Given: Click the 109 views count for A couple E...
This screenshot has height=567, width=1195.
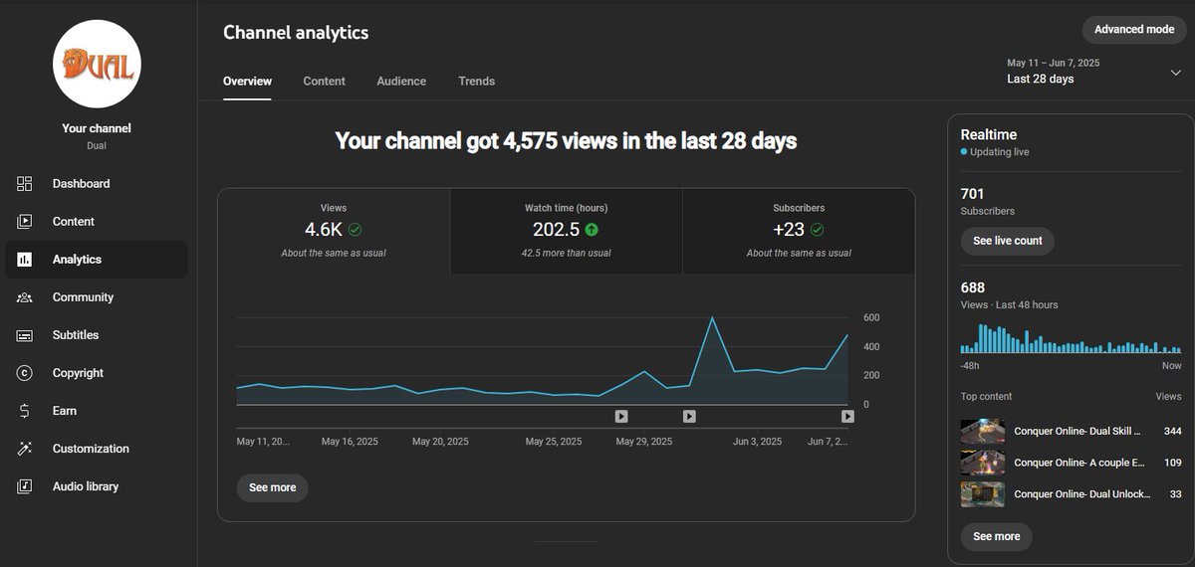Looking at the screenshot, I should [1172, 463].
